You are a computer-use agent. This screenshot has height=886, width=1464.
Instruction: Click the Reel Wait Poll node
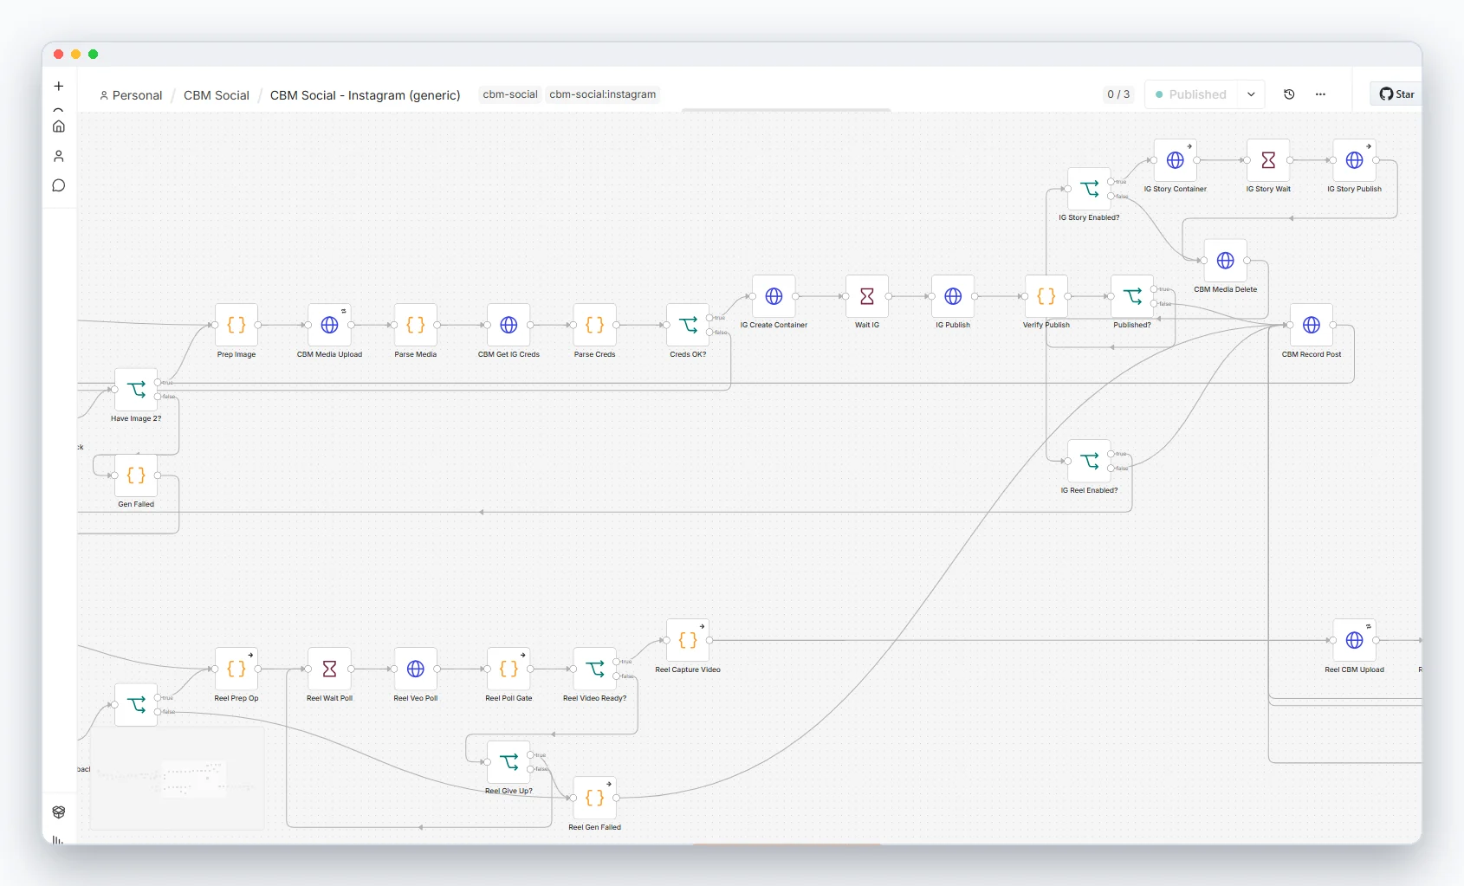329,669
